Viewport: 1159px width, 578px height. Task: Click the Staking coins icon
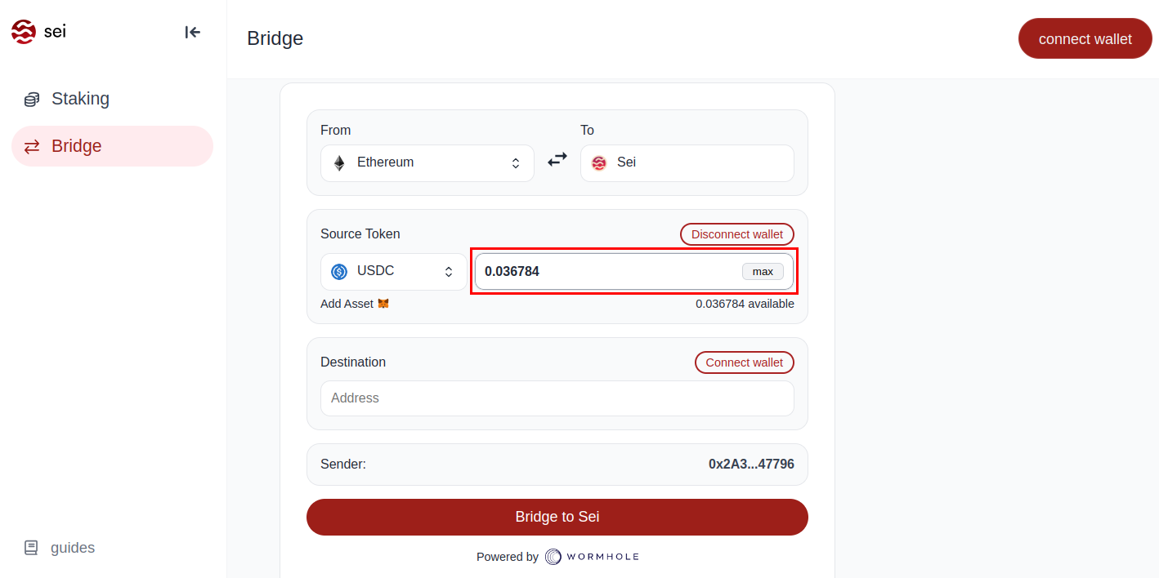coord(32,100)
